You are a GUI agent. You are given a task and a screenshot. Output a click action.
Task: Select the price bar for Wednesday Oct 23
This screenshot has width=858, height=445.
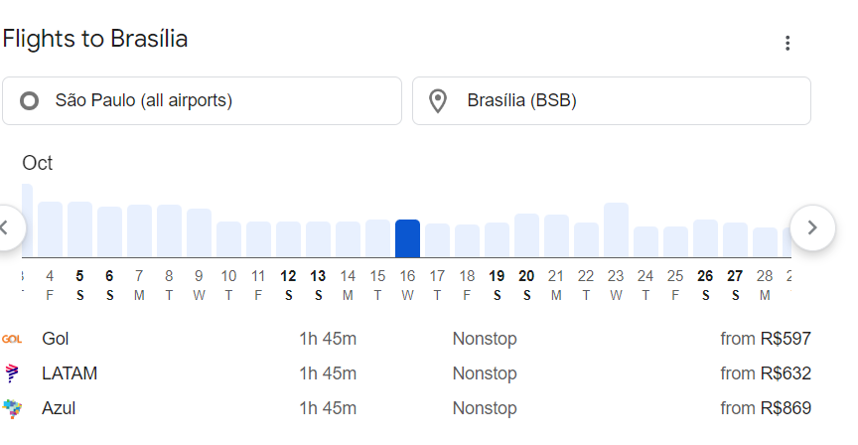(x=616, y=229)
